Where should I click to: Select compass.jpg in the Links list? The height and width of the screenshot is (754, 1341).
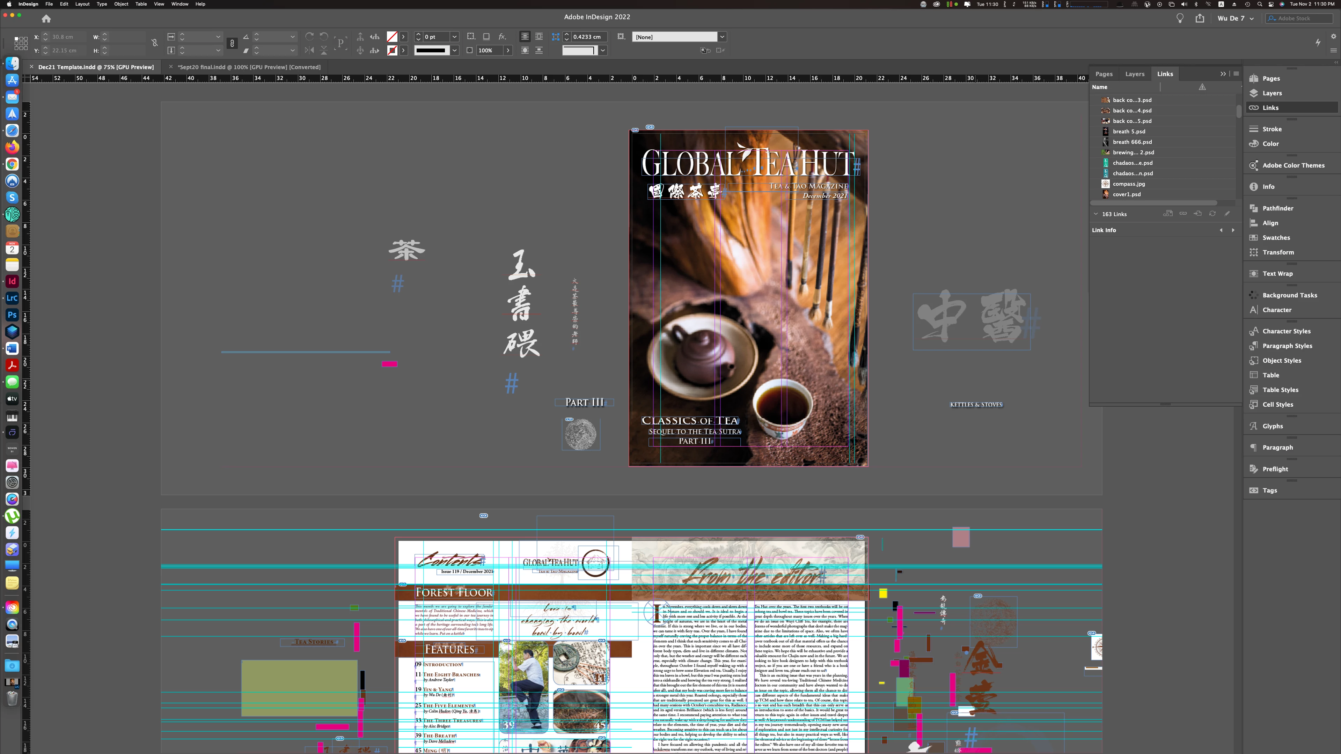(x=1129, y=184)
